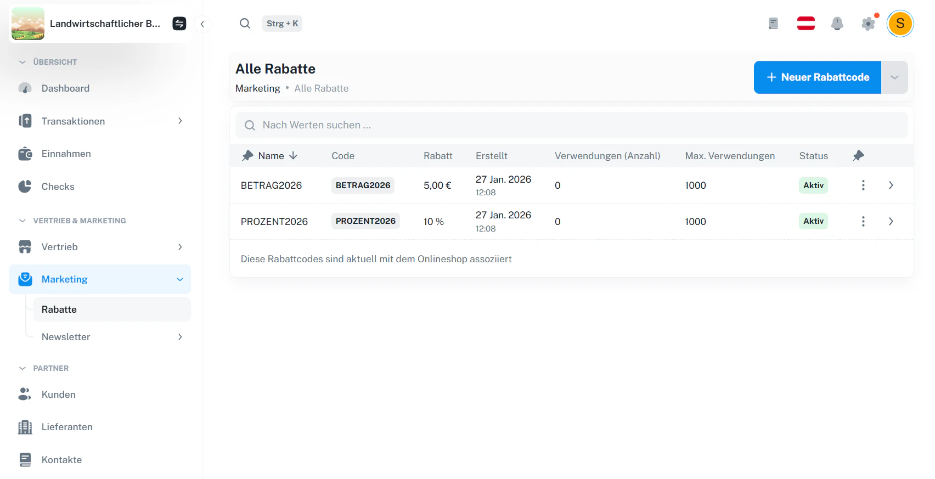This screenshot has height=479, width=935.
Task: Open the user avatar S menu
Action: [x=900, y=24]
